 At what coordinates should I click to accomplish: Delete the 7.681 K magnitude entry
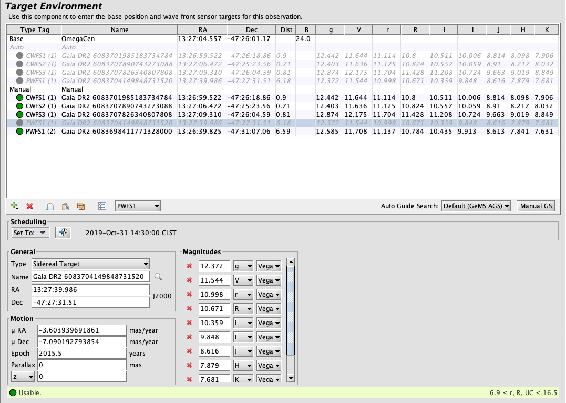[x=189, y=379]
